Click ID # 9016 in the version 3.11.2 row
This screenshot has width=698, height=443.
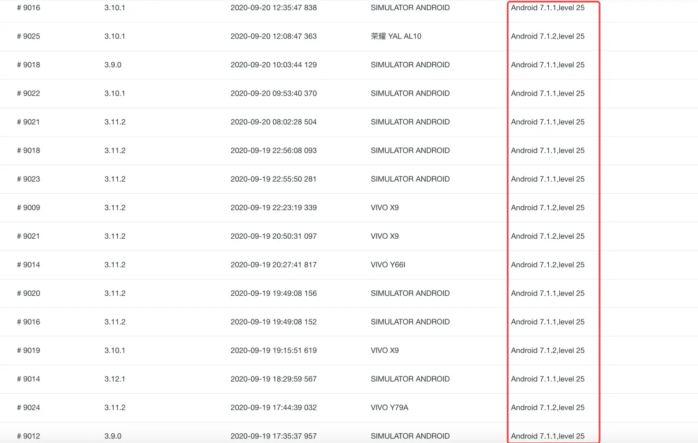point(28,322)
